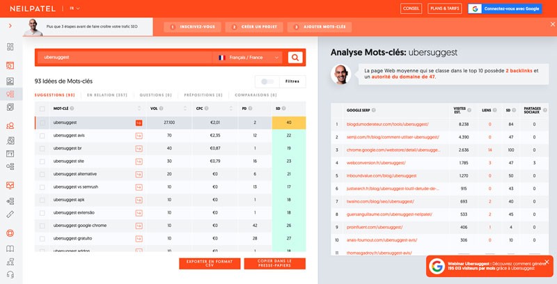Click the NEILPATEL logo

pos(33,8)
